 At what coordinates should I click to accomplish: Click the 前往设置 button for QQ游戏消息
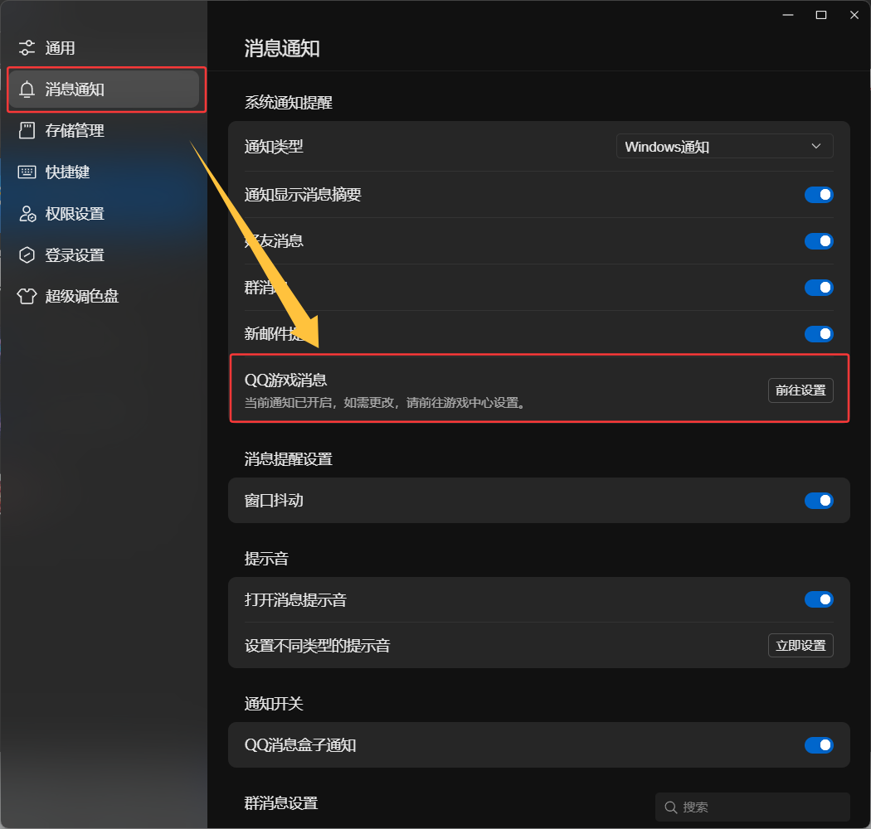800,390
